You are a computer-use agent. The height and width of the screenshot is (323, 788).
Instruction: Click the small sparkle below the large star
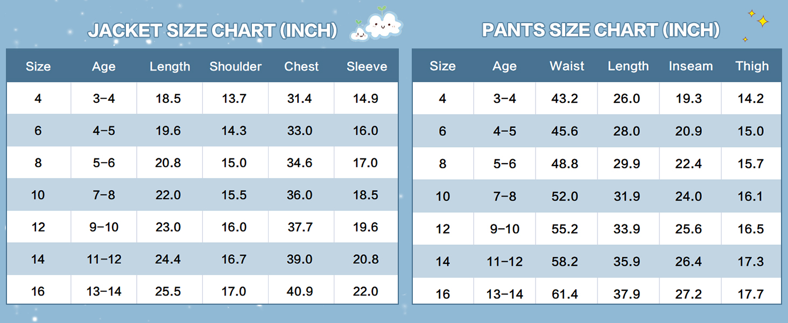coord(745,39)
